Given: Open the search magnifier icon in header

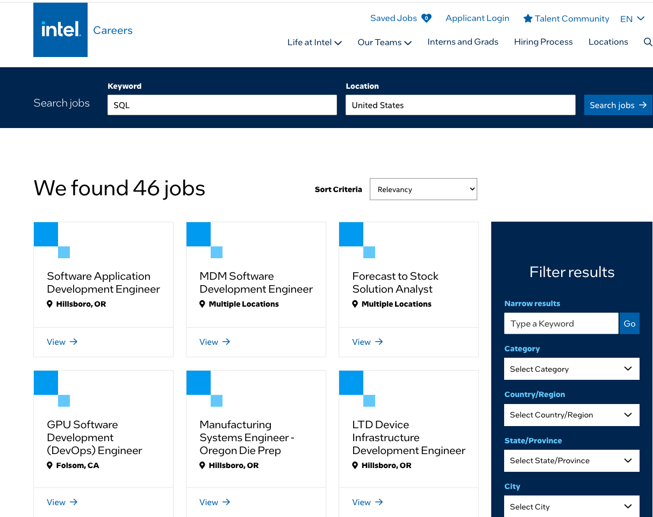Looking at the screenshot, I should (x=648, y=42).
